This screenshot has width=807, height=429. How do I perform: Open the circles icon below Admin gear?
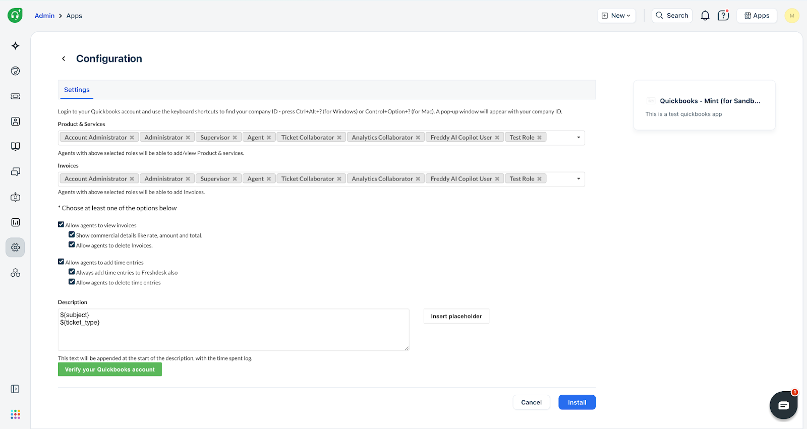coord(16,273)
